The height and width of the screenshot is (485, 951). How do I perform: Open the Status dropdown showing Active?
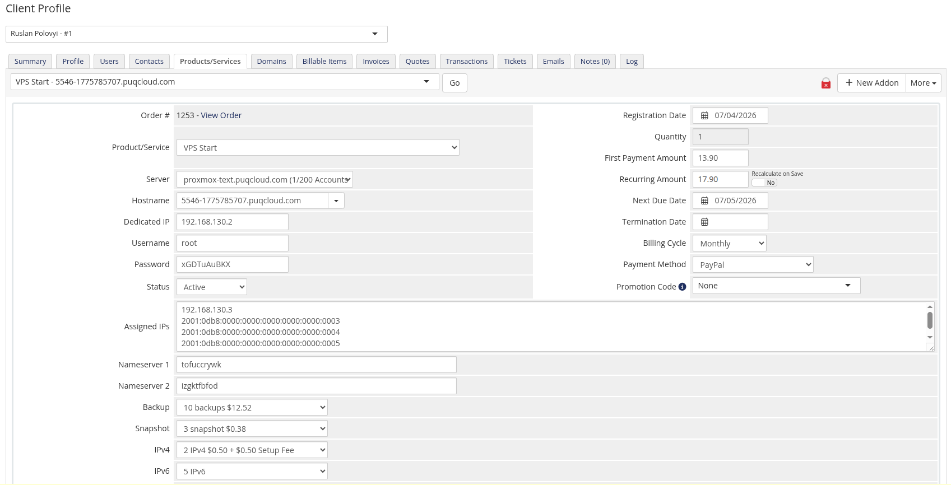[211, 287]
